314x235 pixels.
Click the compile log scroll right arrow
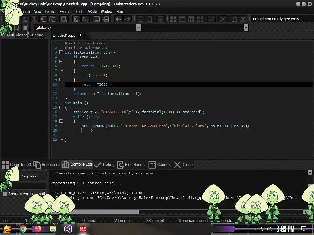pyautogui.click(x=305, y=212)
